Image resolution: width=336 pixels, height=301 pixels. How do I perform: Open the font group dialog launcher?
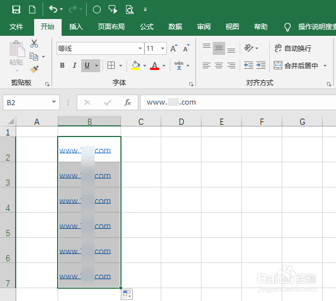point(191,84)
